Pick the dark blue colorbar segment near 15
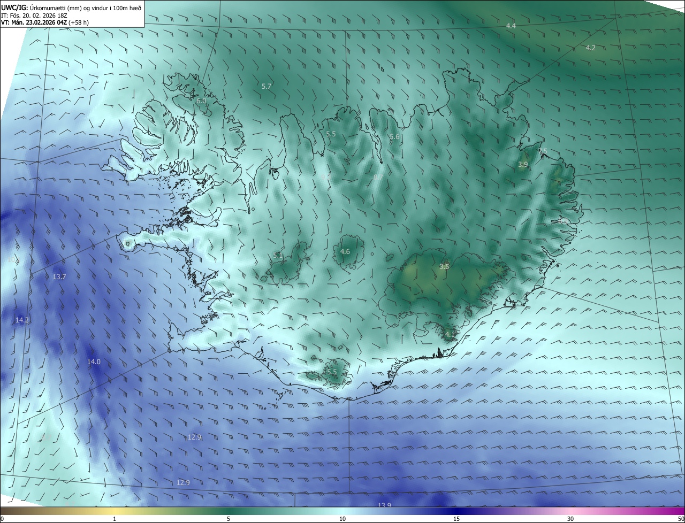 tap(456, 511)
